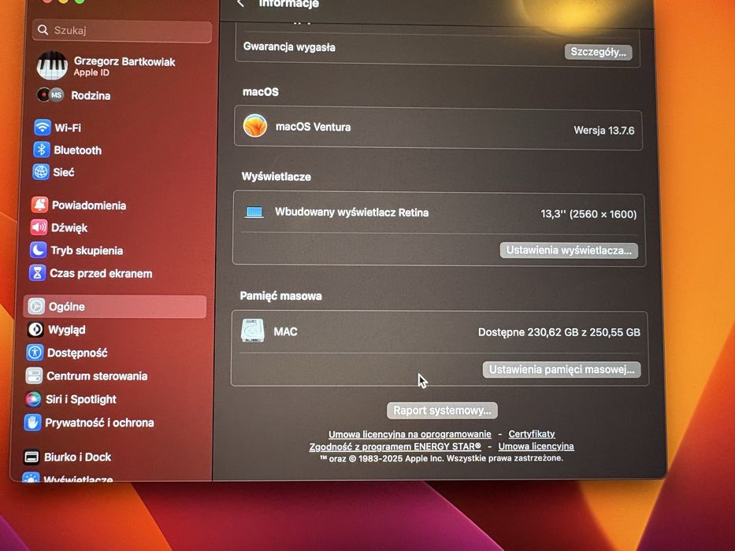The height and width of the screenshot is (551, 735).
Task: Click the Bluetooth icon in sidebar
Action: [x=41, y=150]
